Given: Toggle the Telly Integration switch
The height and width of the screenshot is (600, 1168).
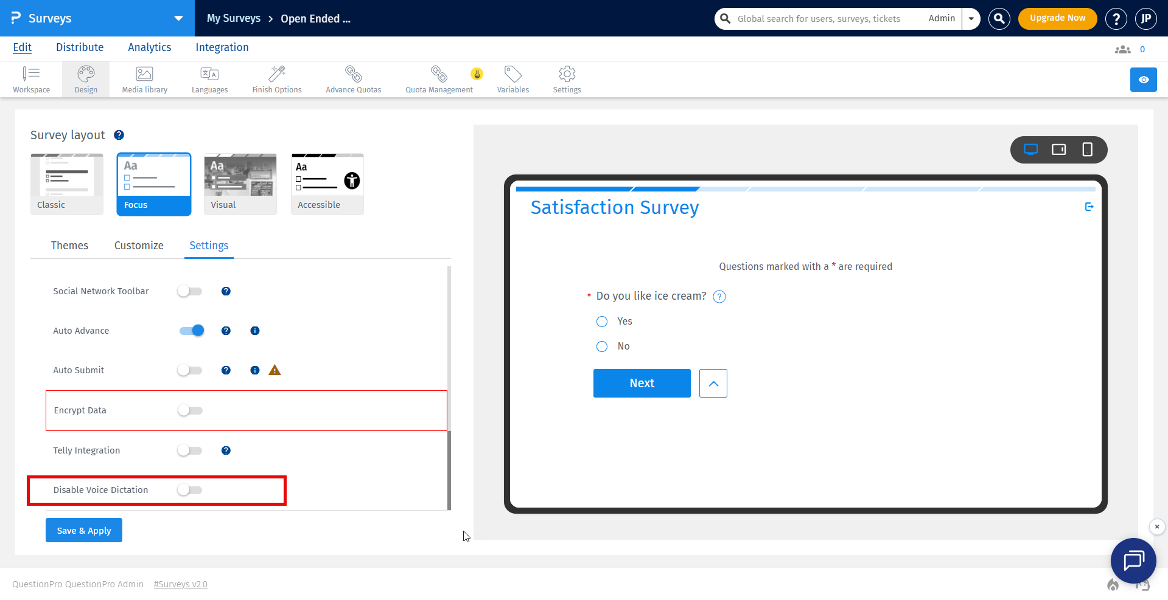Looking at the screenshot, I should coord(190,450).
